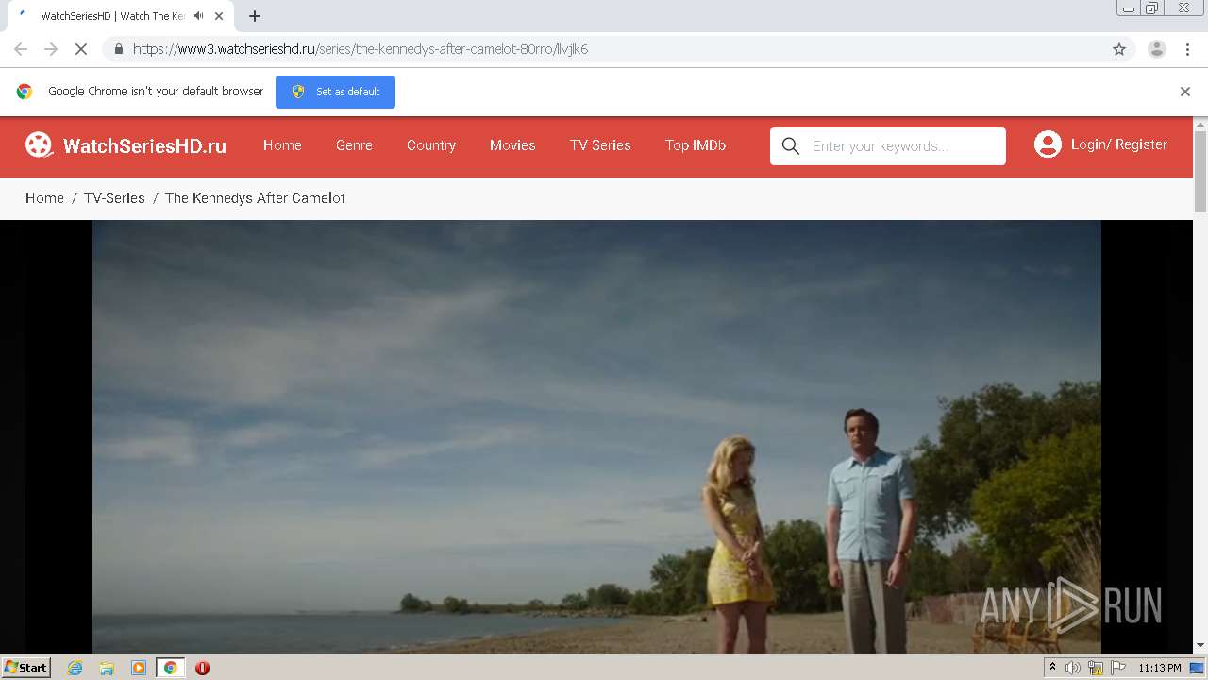Open the Country menu
This screenshot has width=1208, height=680.
pos(431,145)
